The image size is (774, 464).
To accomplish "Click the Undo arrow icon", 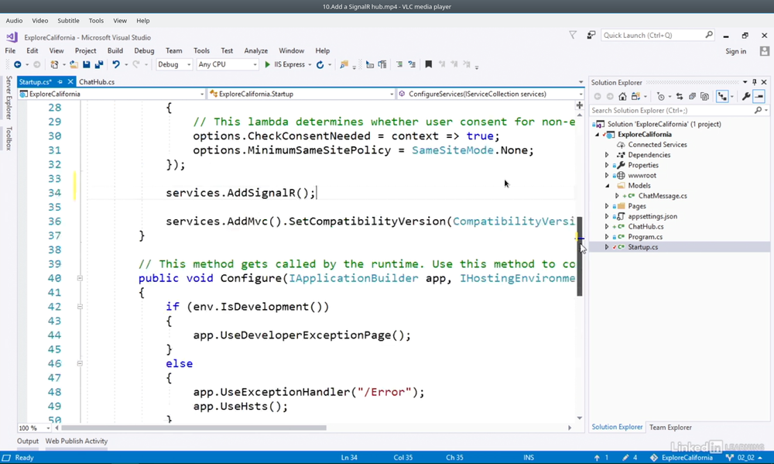I will (x=116, y=65).
